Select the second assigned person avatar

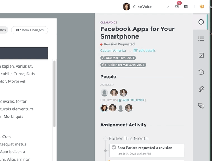tap(114, 93)
